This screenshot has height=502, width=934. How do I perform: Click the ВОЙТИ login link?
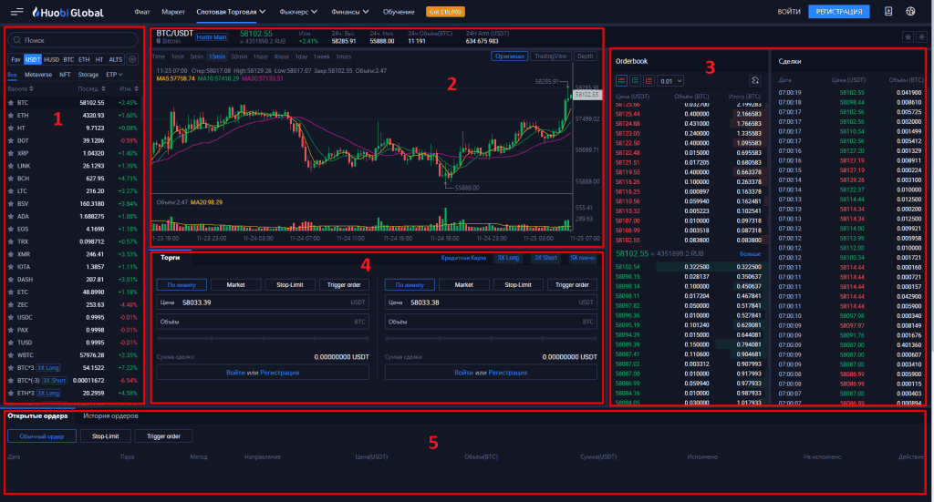click(x=789, y=12)
